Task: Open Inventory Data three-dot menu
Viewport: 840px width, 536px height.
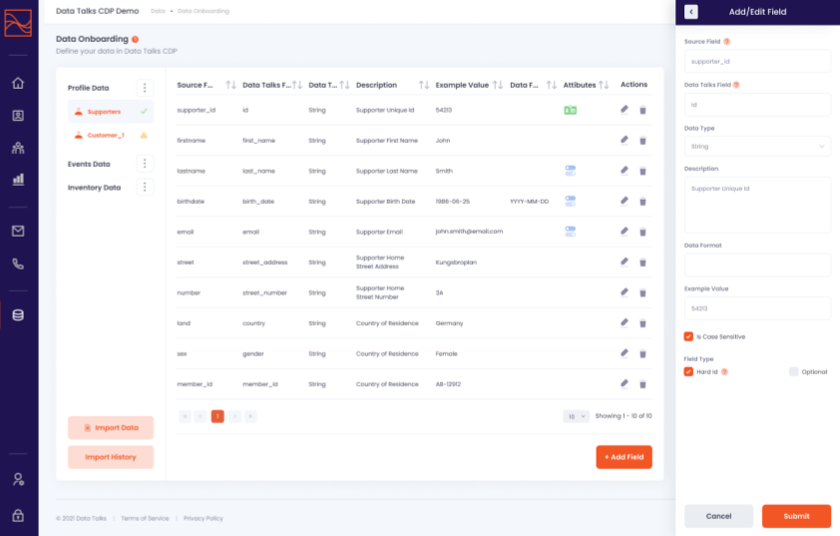Action: click(145, 188)
